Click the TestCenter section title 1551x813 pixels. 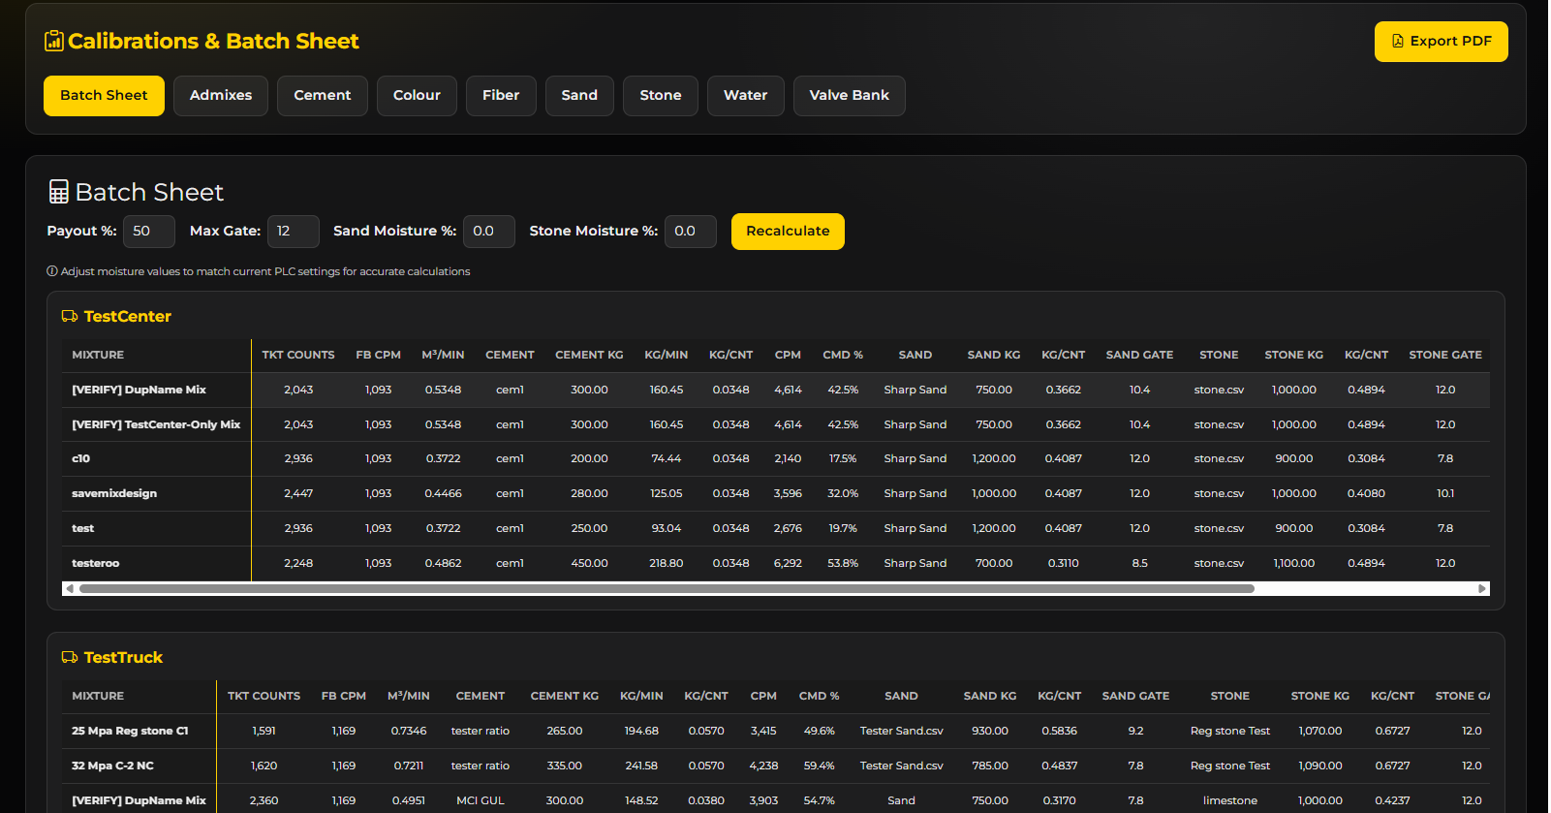tap(128, 316)
